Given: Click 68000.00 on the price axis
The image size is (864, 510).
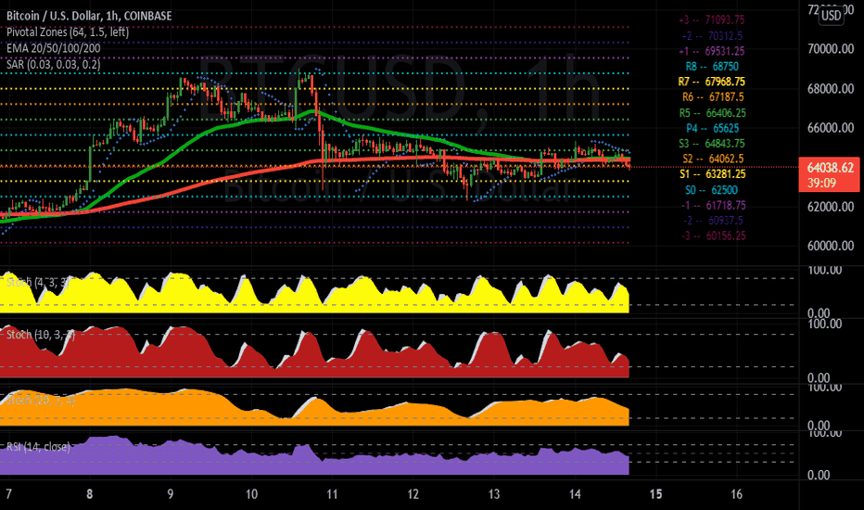Looking at the screenshot, I should 831,89.
